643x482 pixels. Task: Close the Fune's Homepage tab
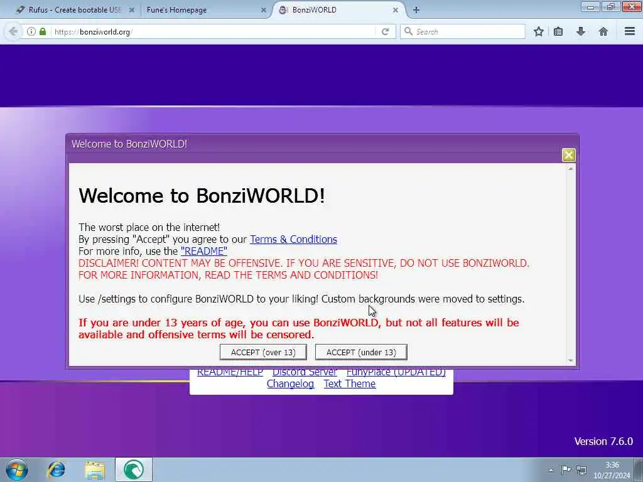[264, 10]
